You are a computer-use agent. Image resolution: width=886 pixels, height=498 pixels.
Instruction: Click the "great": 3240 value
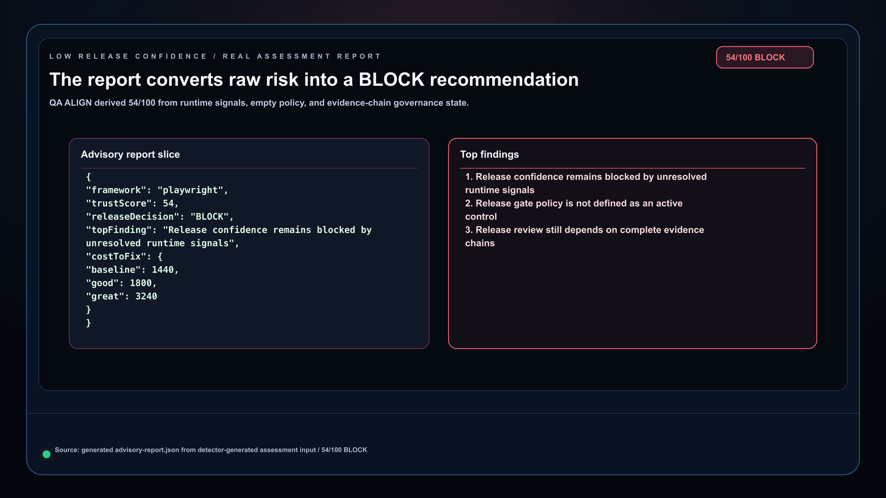click(121, 296)
